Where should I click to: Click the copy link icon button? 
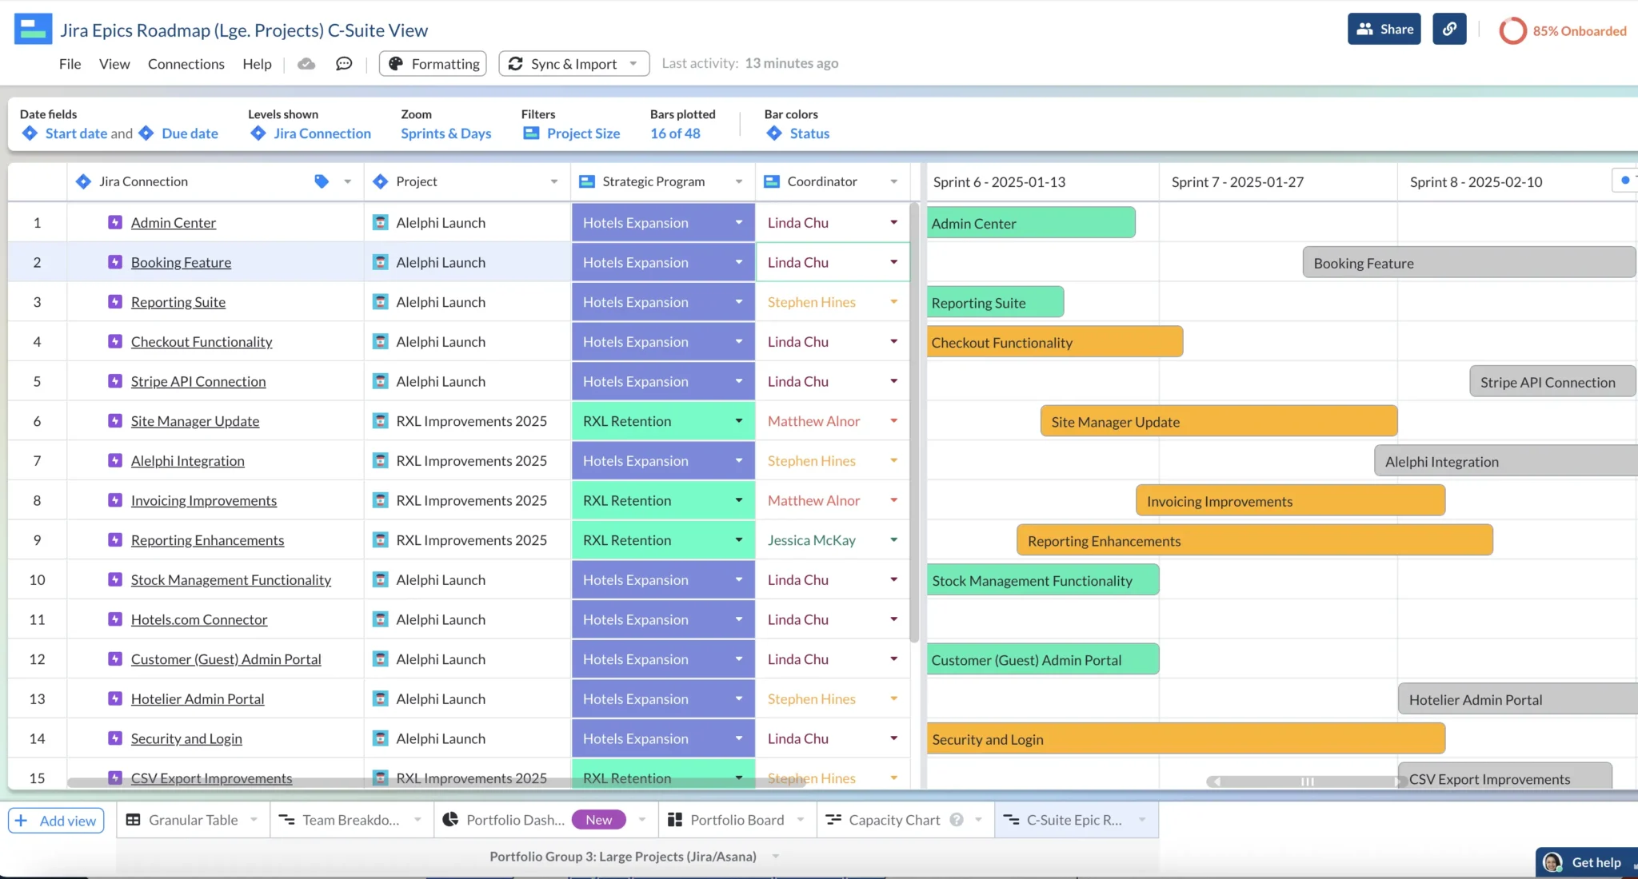tap(1449, 29)
